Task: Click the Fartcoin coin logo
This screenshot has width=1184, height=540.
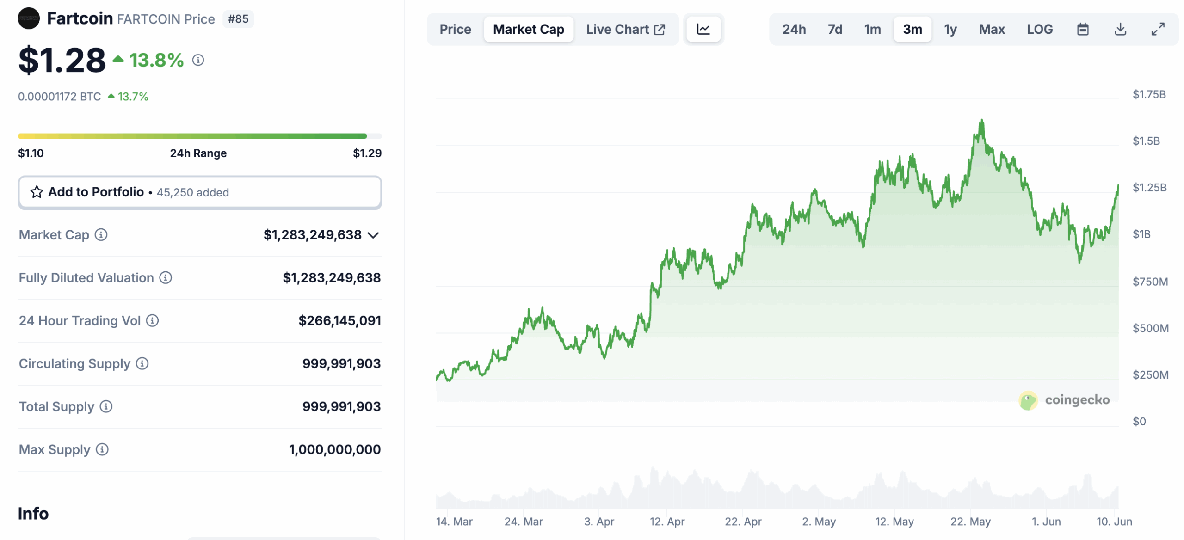Action: (x=29, y=18)
